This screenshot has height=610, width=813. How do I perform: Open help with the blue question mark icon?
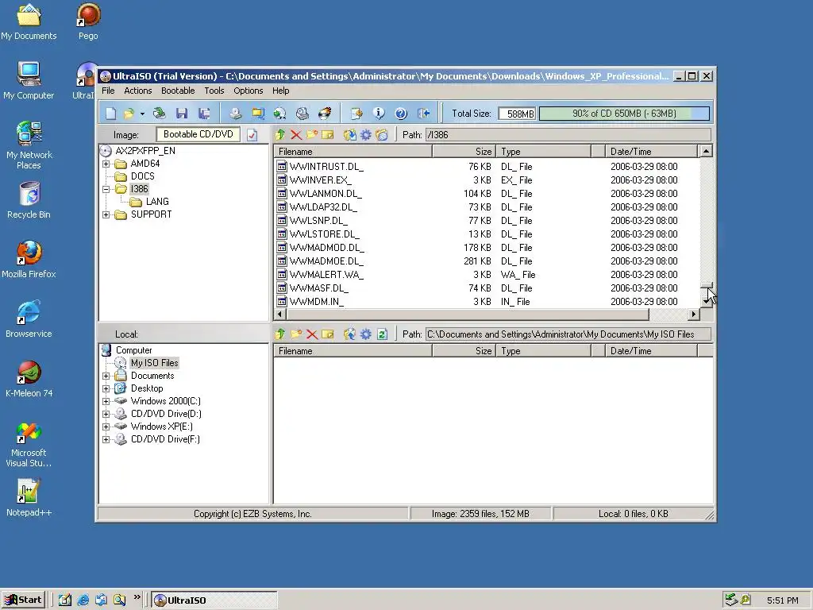click(x=401, y=113)
